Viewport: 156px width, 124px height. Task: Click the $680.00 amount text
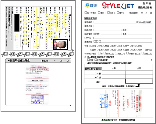pos(37,81)
